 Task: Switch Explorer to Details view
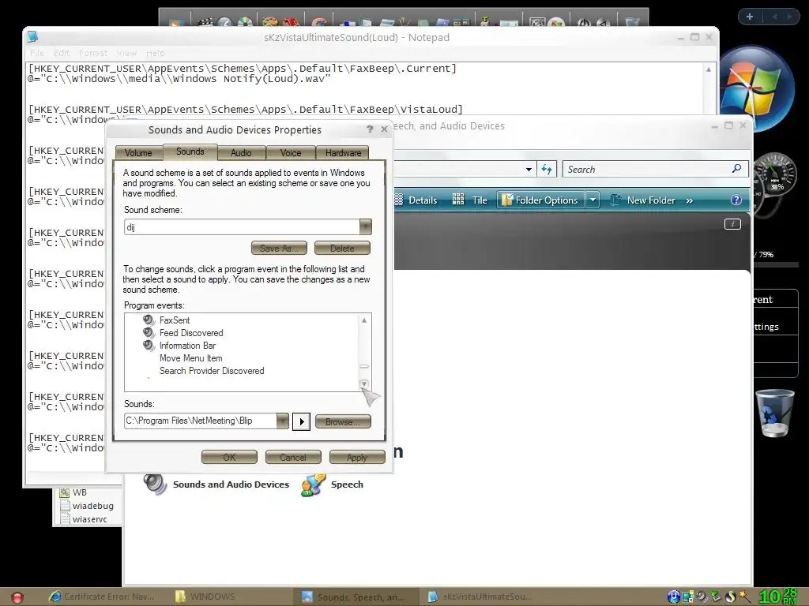pos(417,200)
